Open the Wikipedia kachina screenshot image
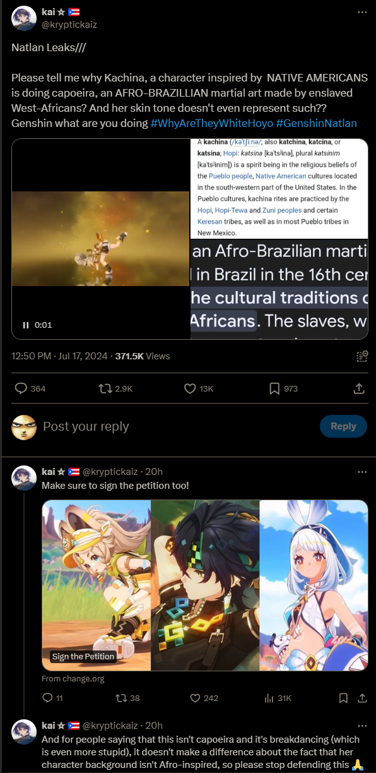 point(279,188)
